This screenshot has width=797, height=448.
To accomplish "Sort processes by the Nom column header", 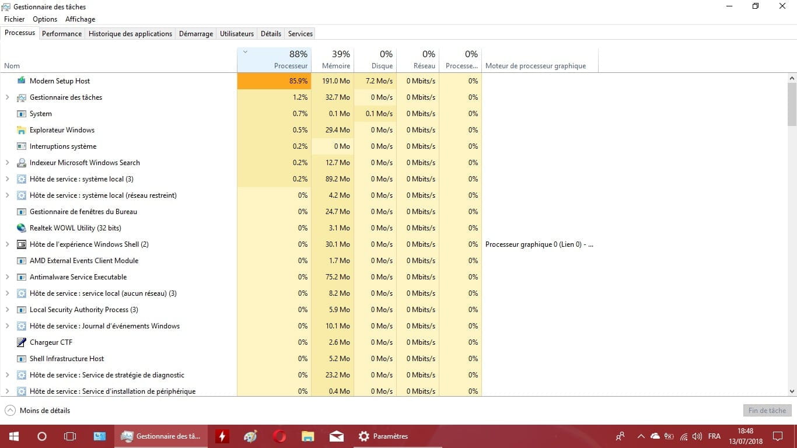I will pos(118,60).
